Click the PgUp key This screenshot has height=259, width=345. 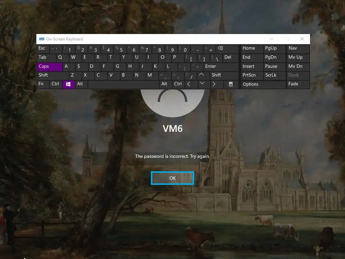tap(275, 49)
